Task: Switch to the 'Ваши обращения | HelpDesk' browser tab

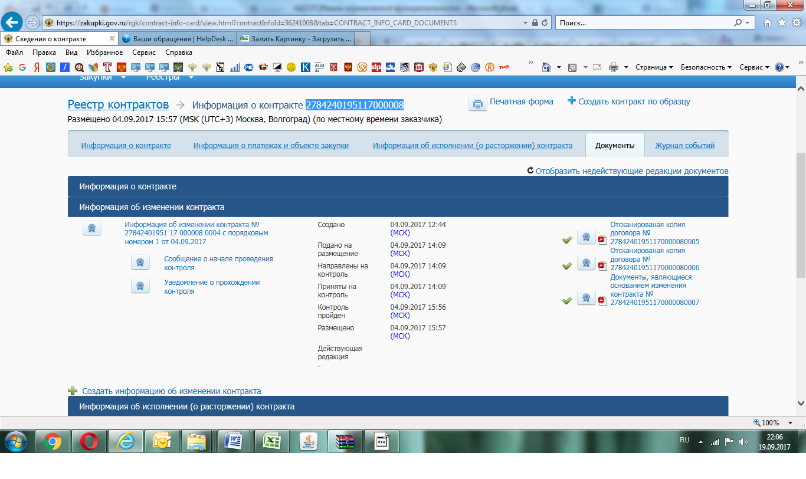Action: click(x=177, y=39)
